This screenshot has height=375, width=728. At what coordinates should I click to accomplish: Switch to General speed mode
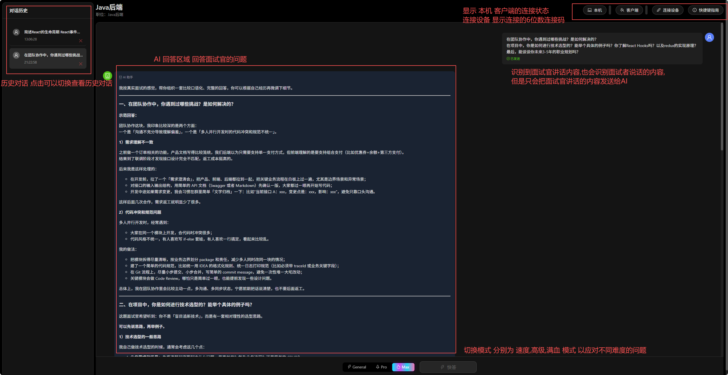(357, 367)
